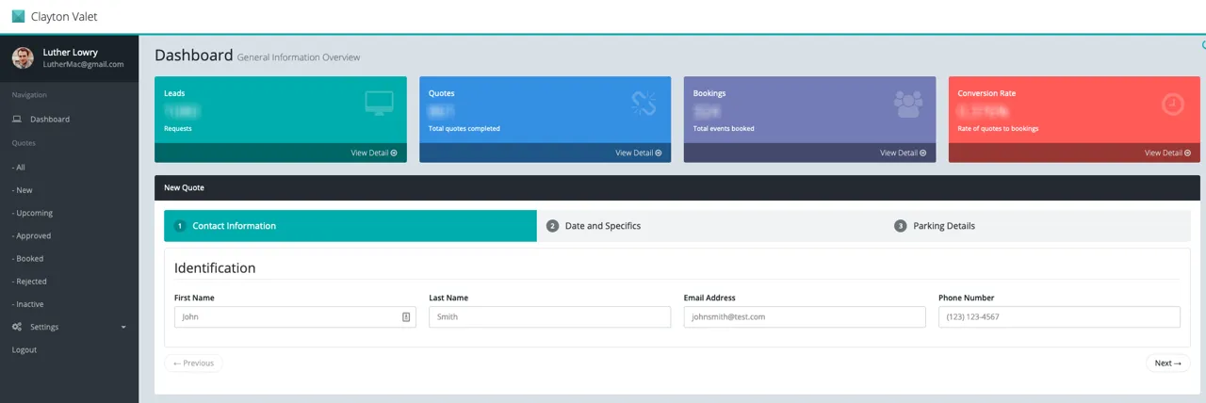Expand the Settings menu arrow
Screen dimensions: 1206x403
point(123,327)
